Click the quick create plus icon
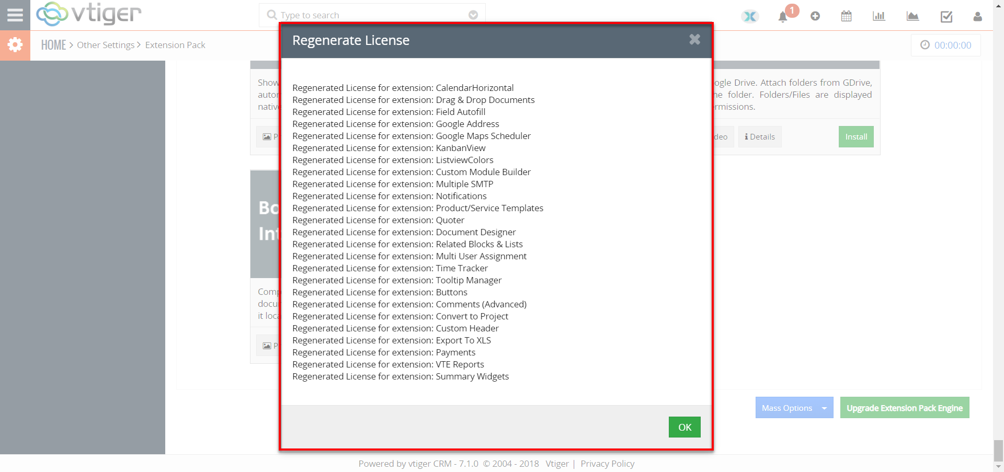Screen dimensions: 1004x472 tap(815, 16)
